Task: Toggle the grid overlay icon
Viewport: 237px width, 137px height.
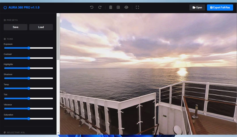Action: click(x=118, y=7)
